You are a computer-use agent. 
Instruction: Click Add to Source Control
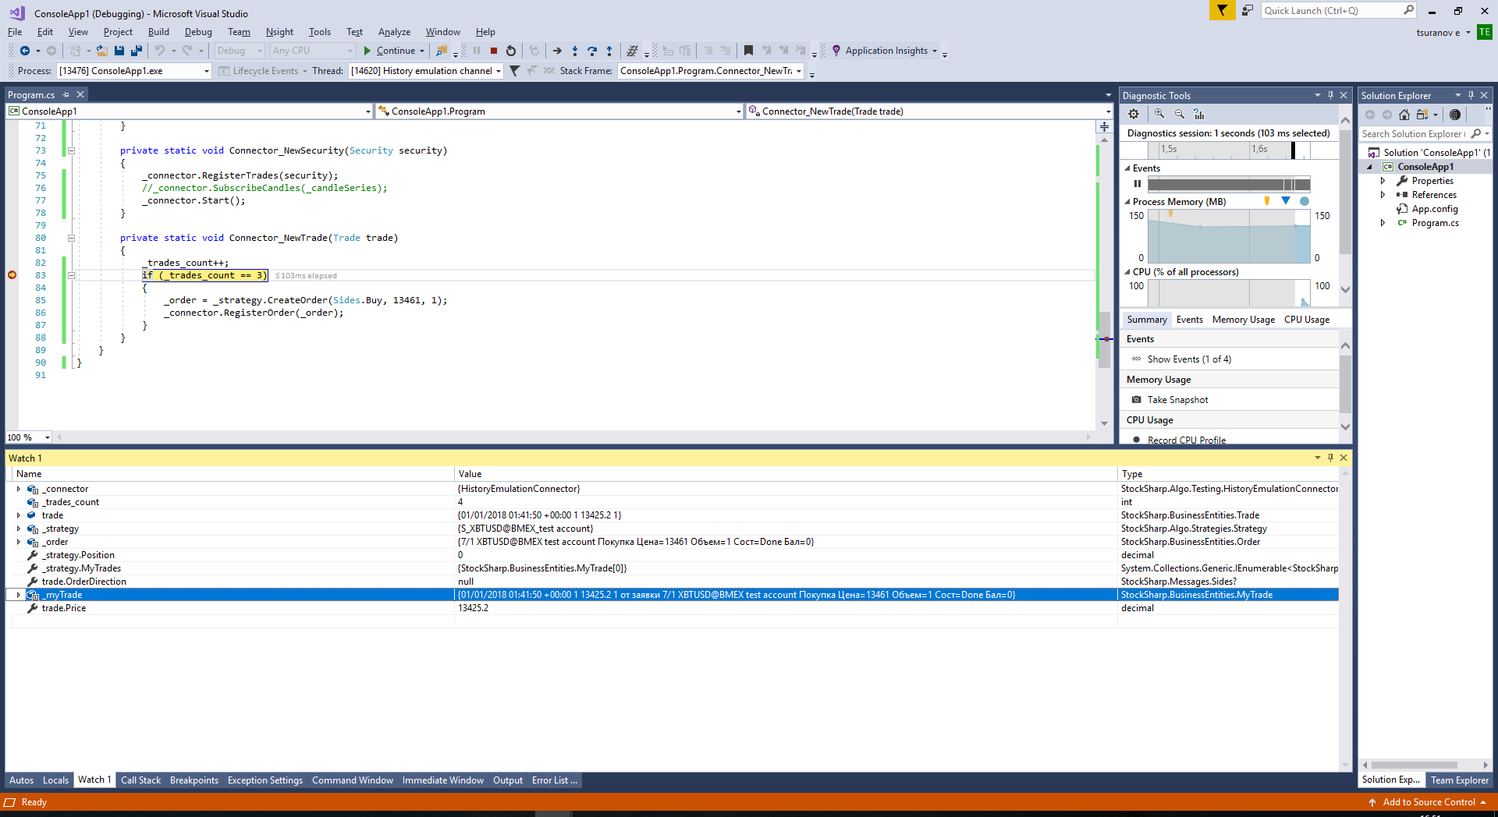1429,802
